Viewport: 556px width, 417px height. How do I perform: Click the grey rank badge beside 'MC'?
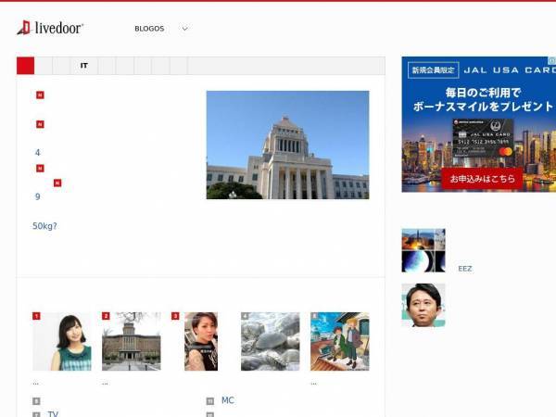(x=210, y=401)
